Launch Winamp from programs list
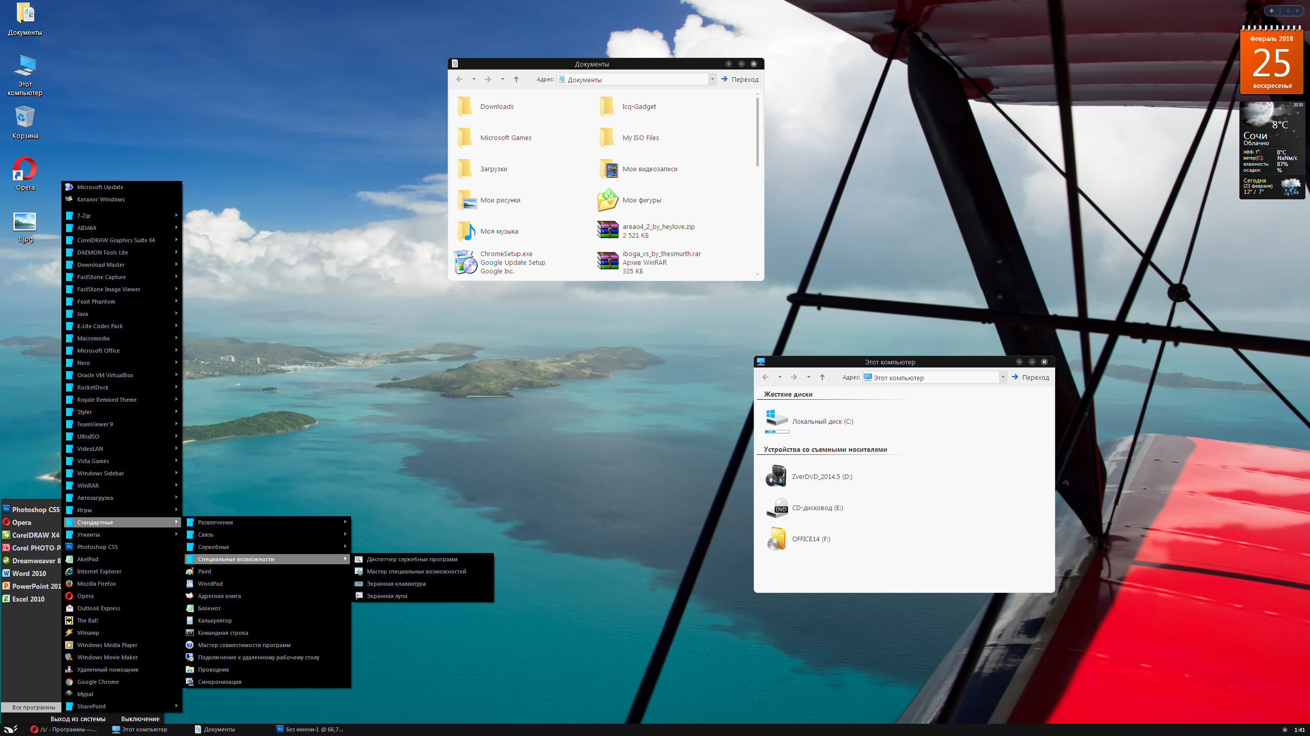1310x736 pixels. pos(122,633)
